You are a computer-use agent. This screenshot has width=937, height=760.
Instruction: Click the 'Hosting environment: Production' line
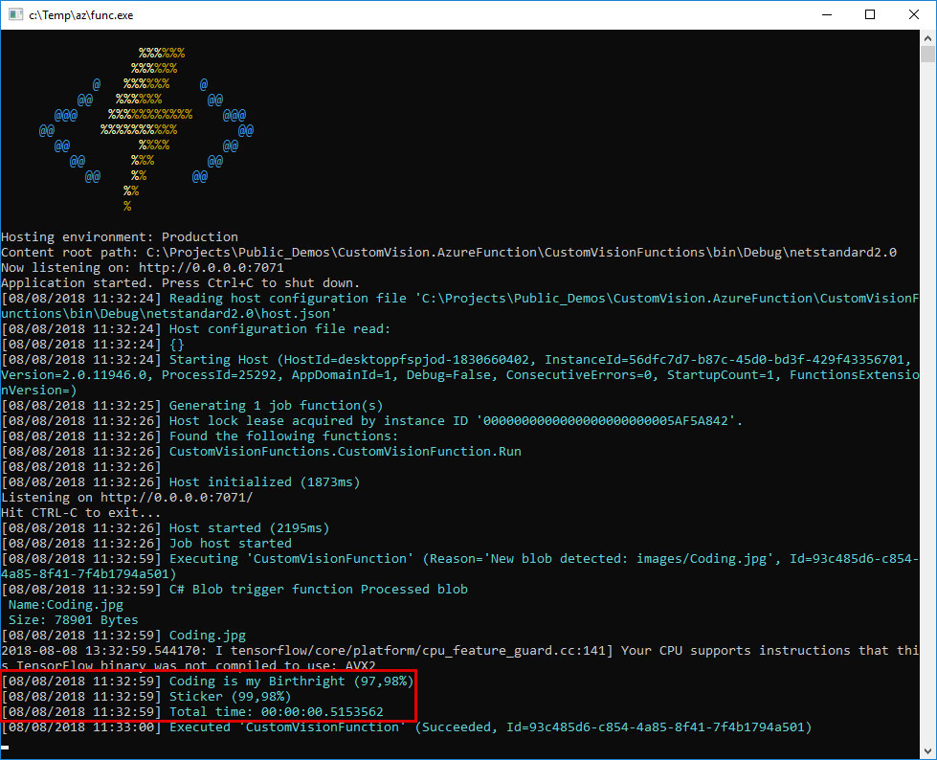(x=120, y=237)
